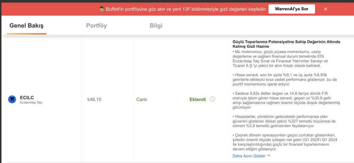The width and height of the screenshot is (354, 163).
Task: Select the ₺46,10 price value
Action: [94, 99]
